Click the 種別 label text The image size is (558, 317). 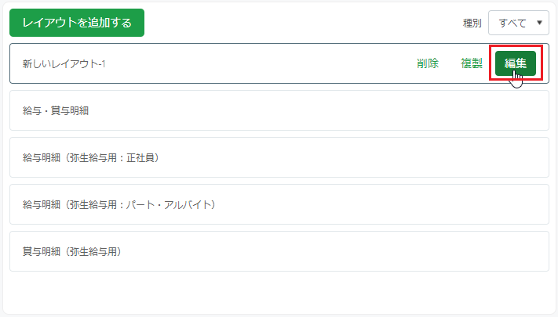472,23
